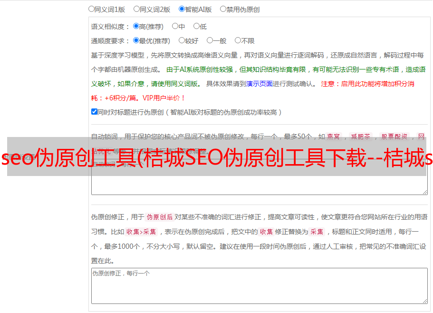This screenshot has width=433, height=313.
Task: Select 禁用伪原创 radio option
Action: pos(223,9)
